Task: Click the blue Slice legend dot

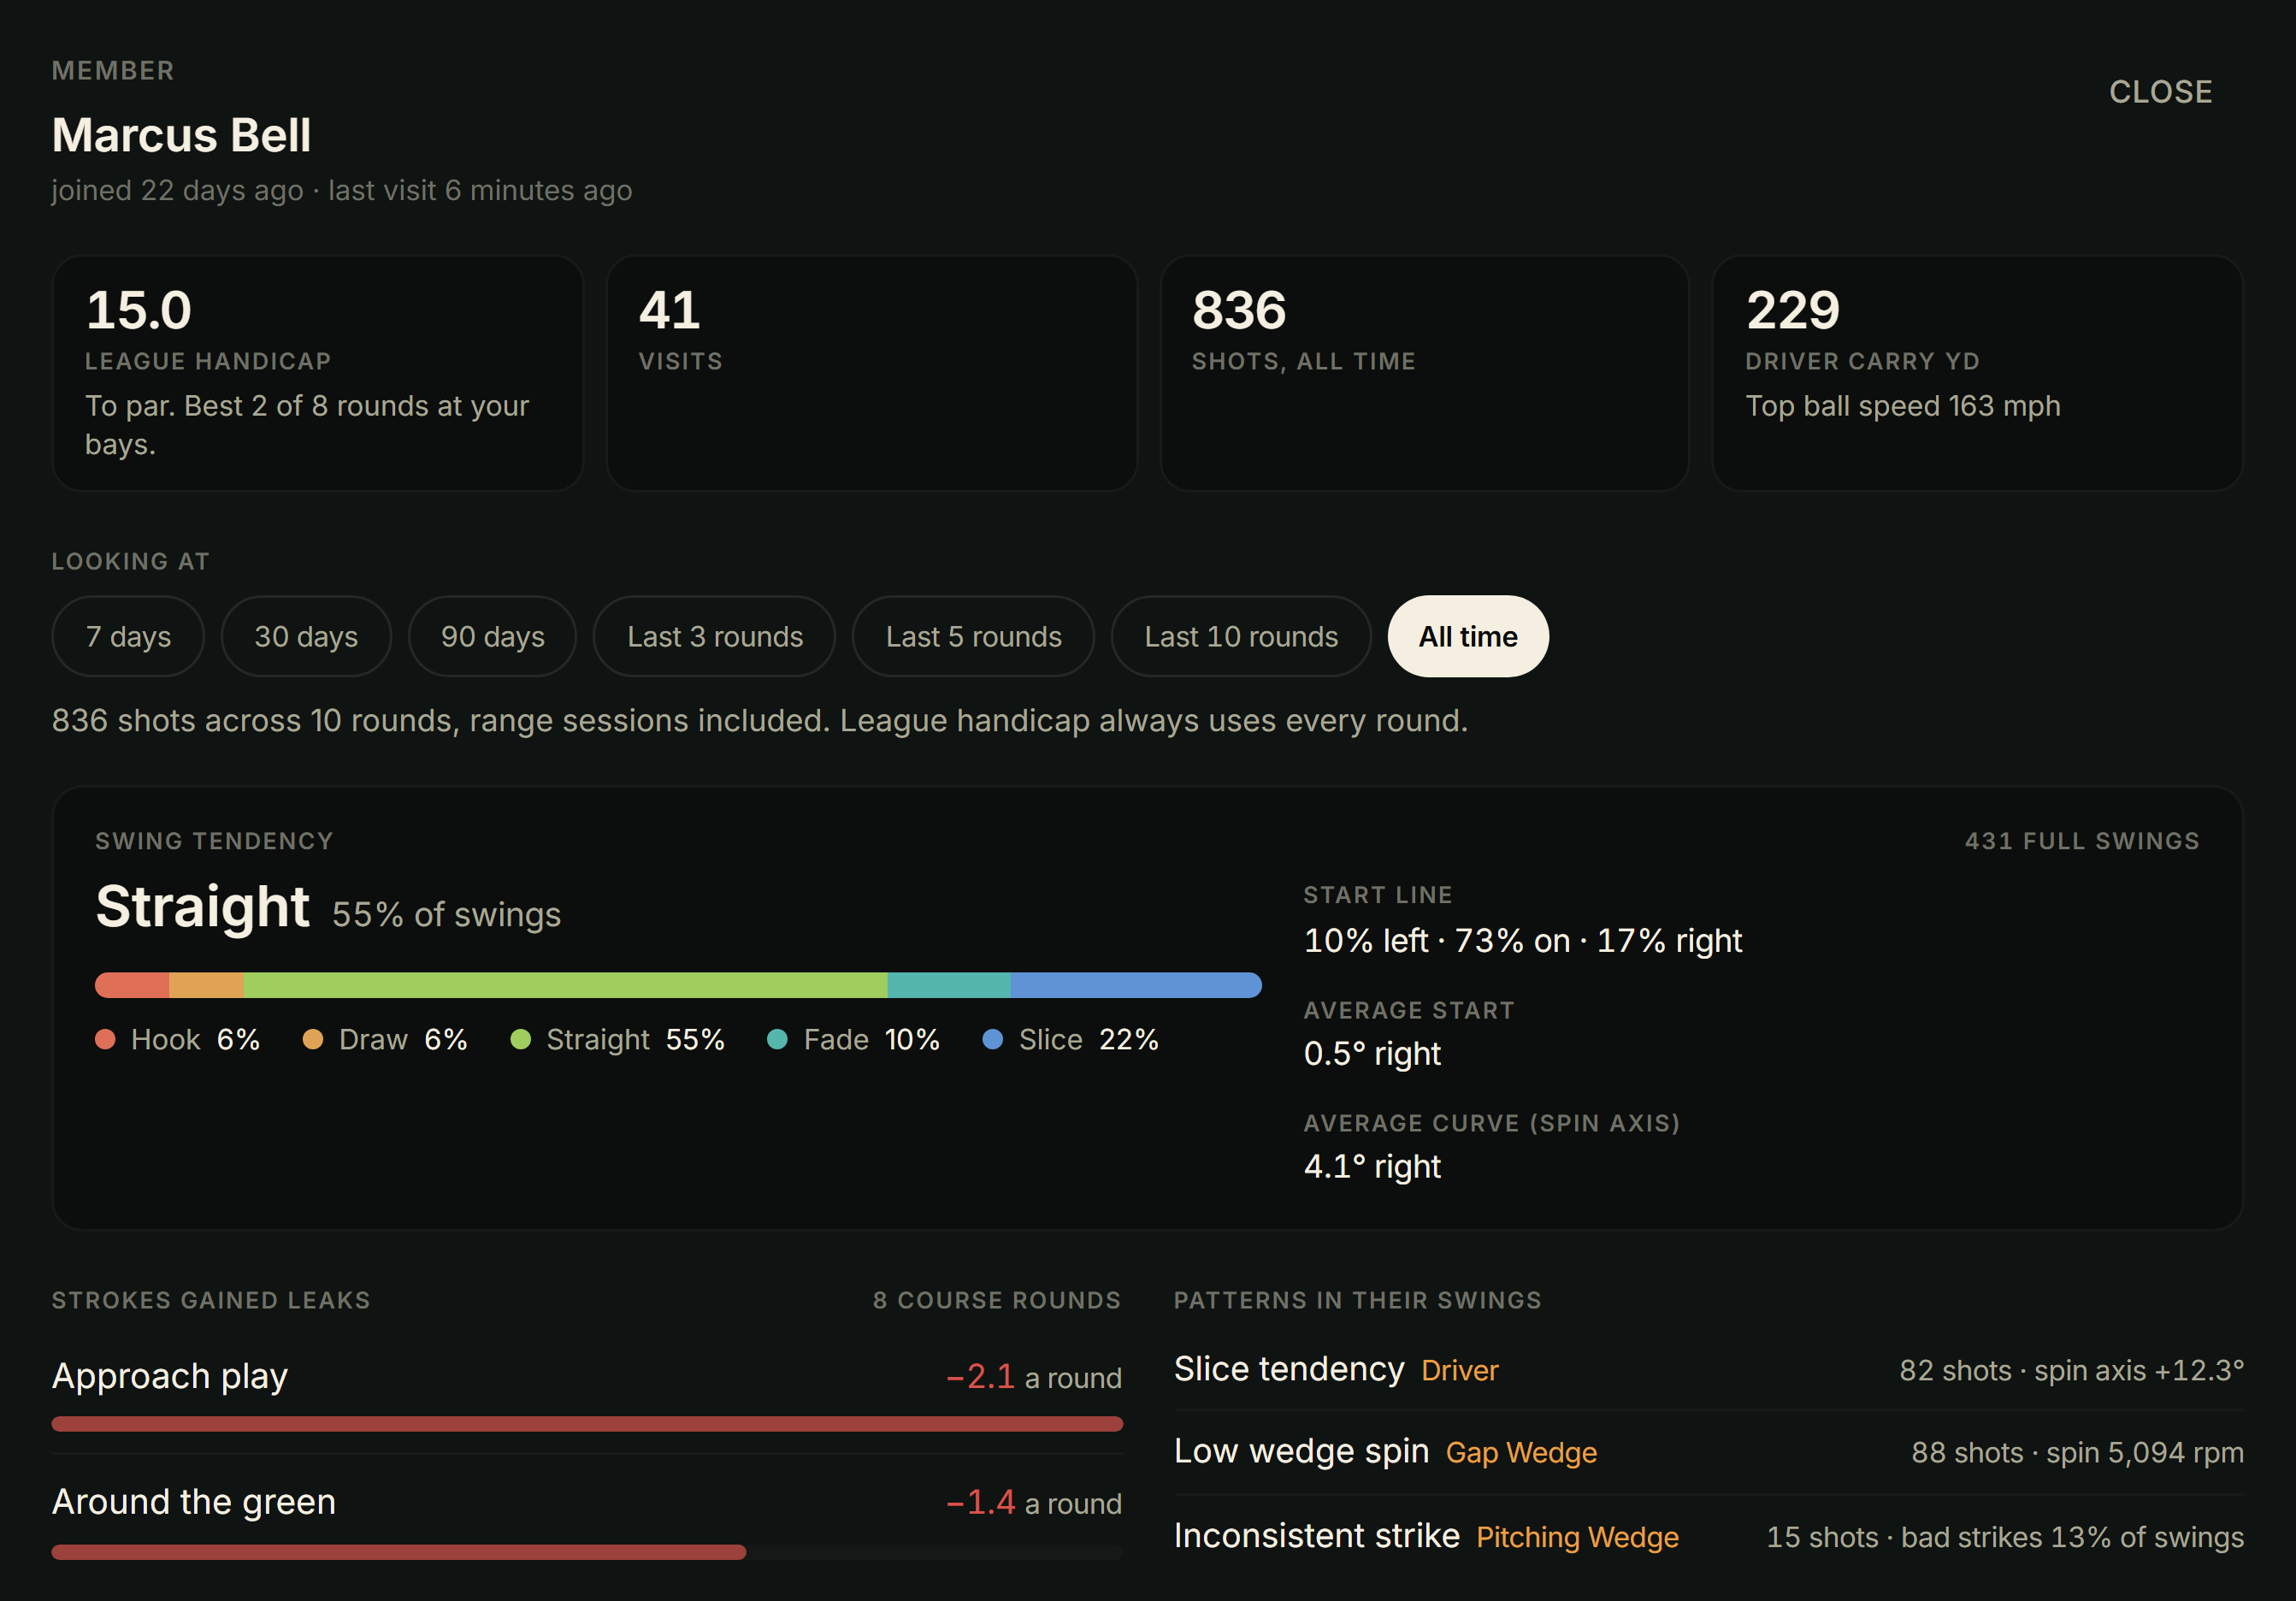Action: 993,1039
